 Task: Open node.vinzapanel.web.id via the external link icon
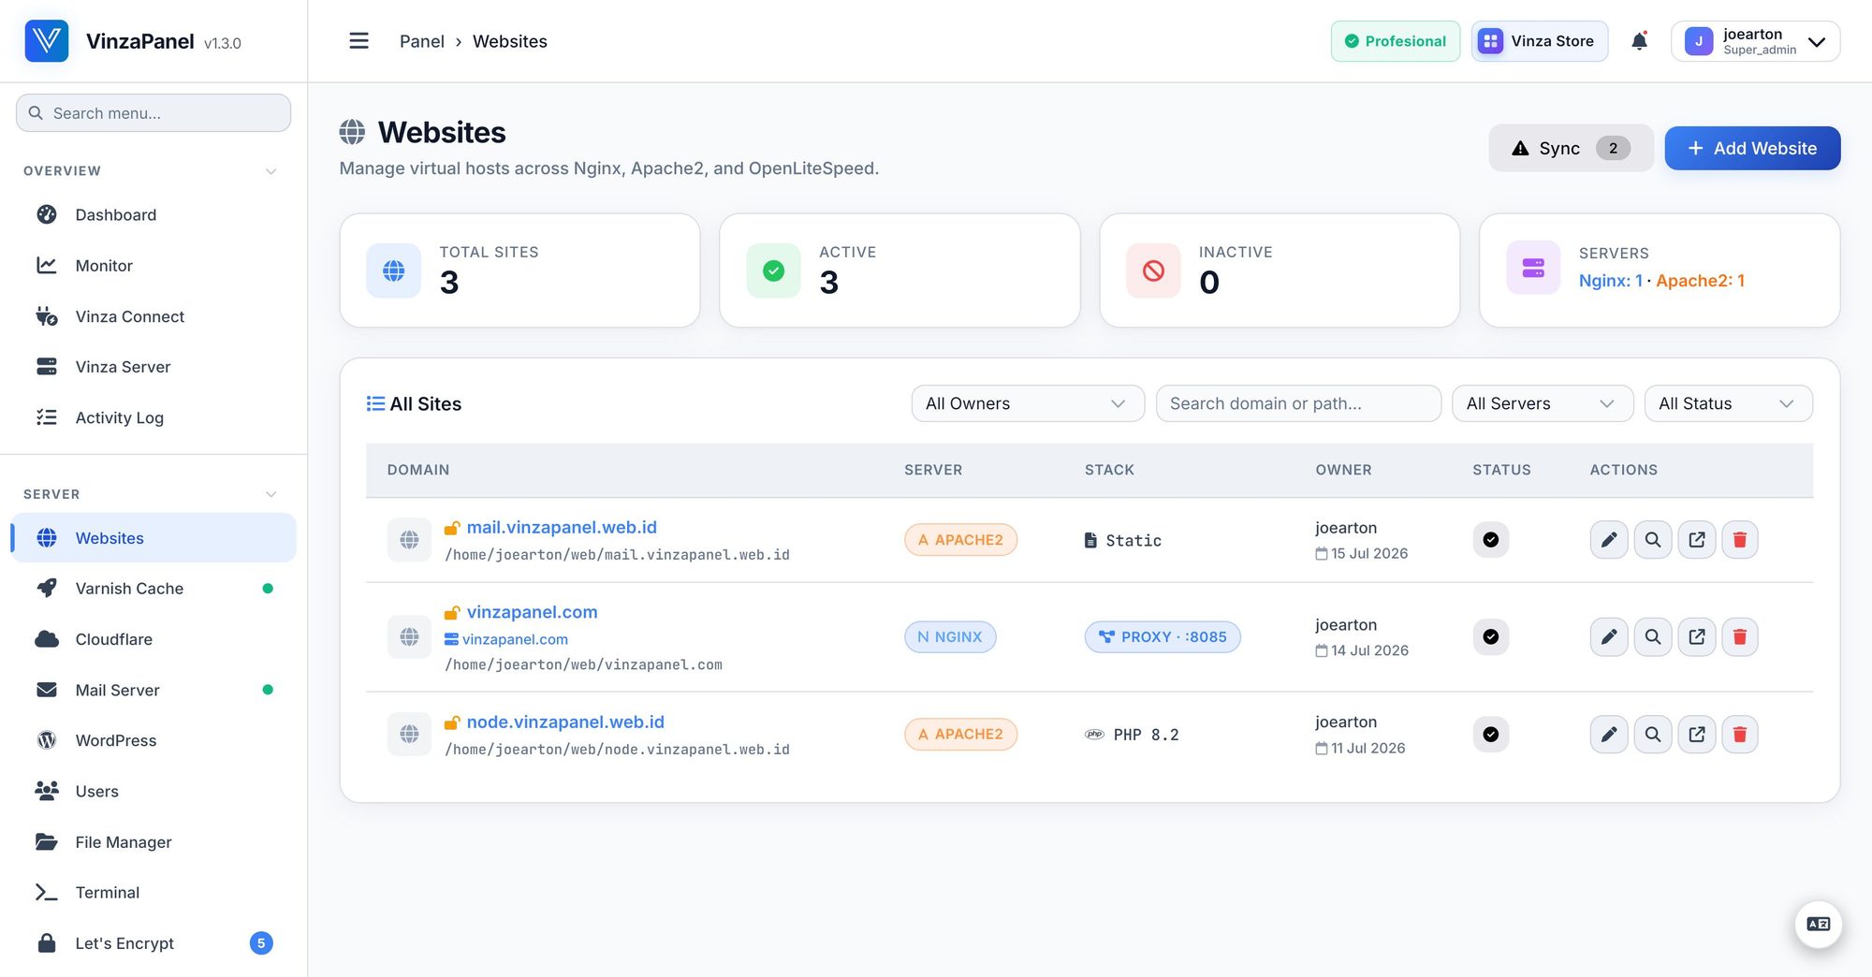pos(1697,735)
